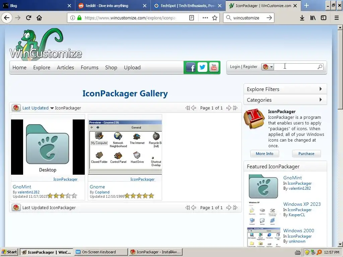Go to first page in top pager
This screenshot has height=257, width=343.
tap(187, 108)
